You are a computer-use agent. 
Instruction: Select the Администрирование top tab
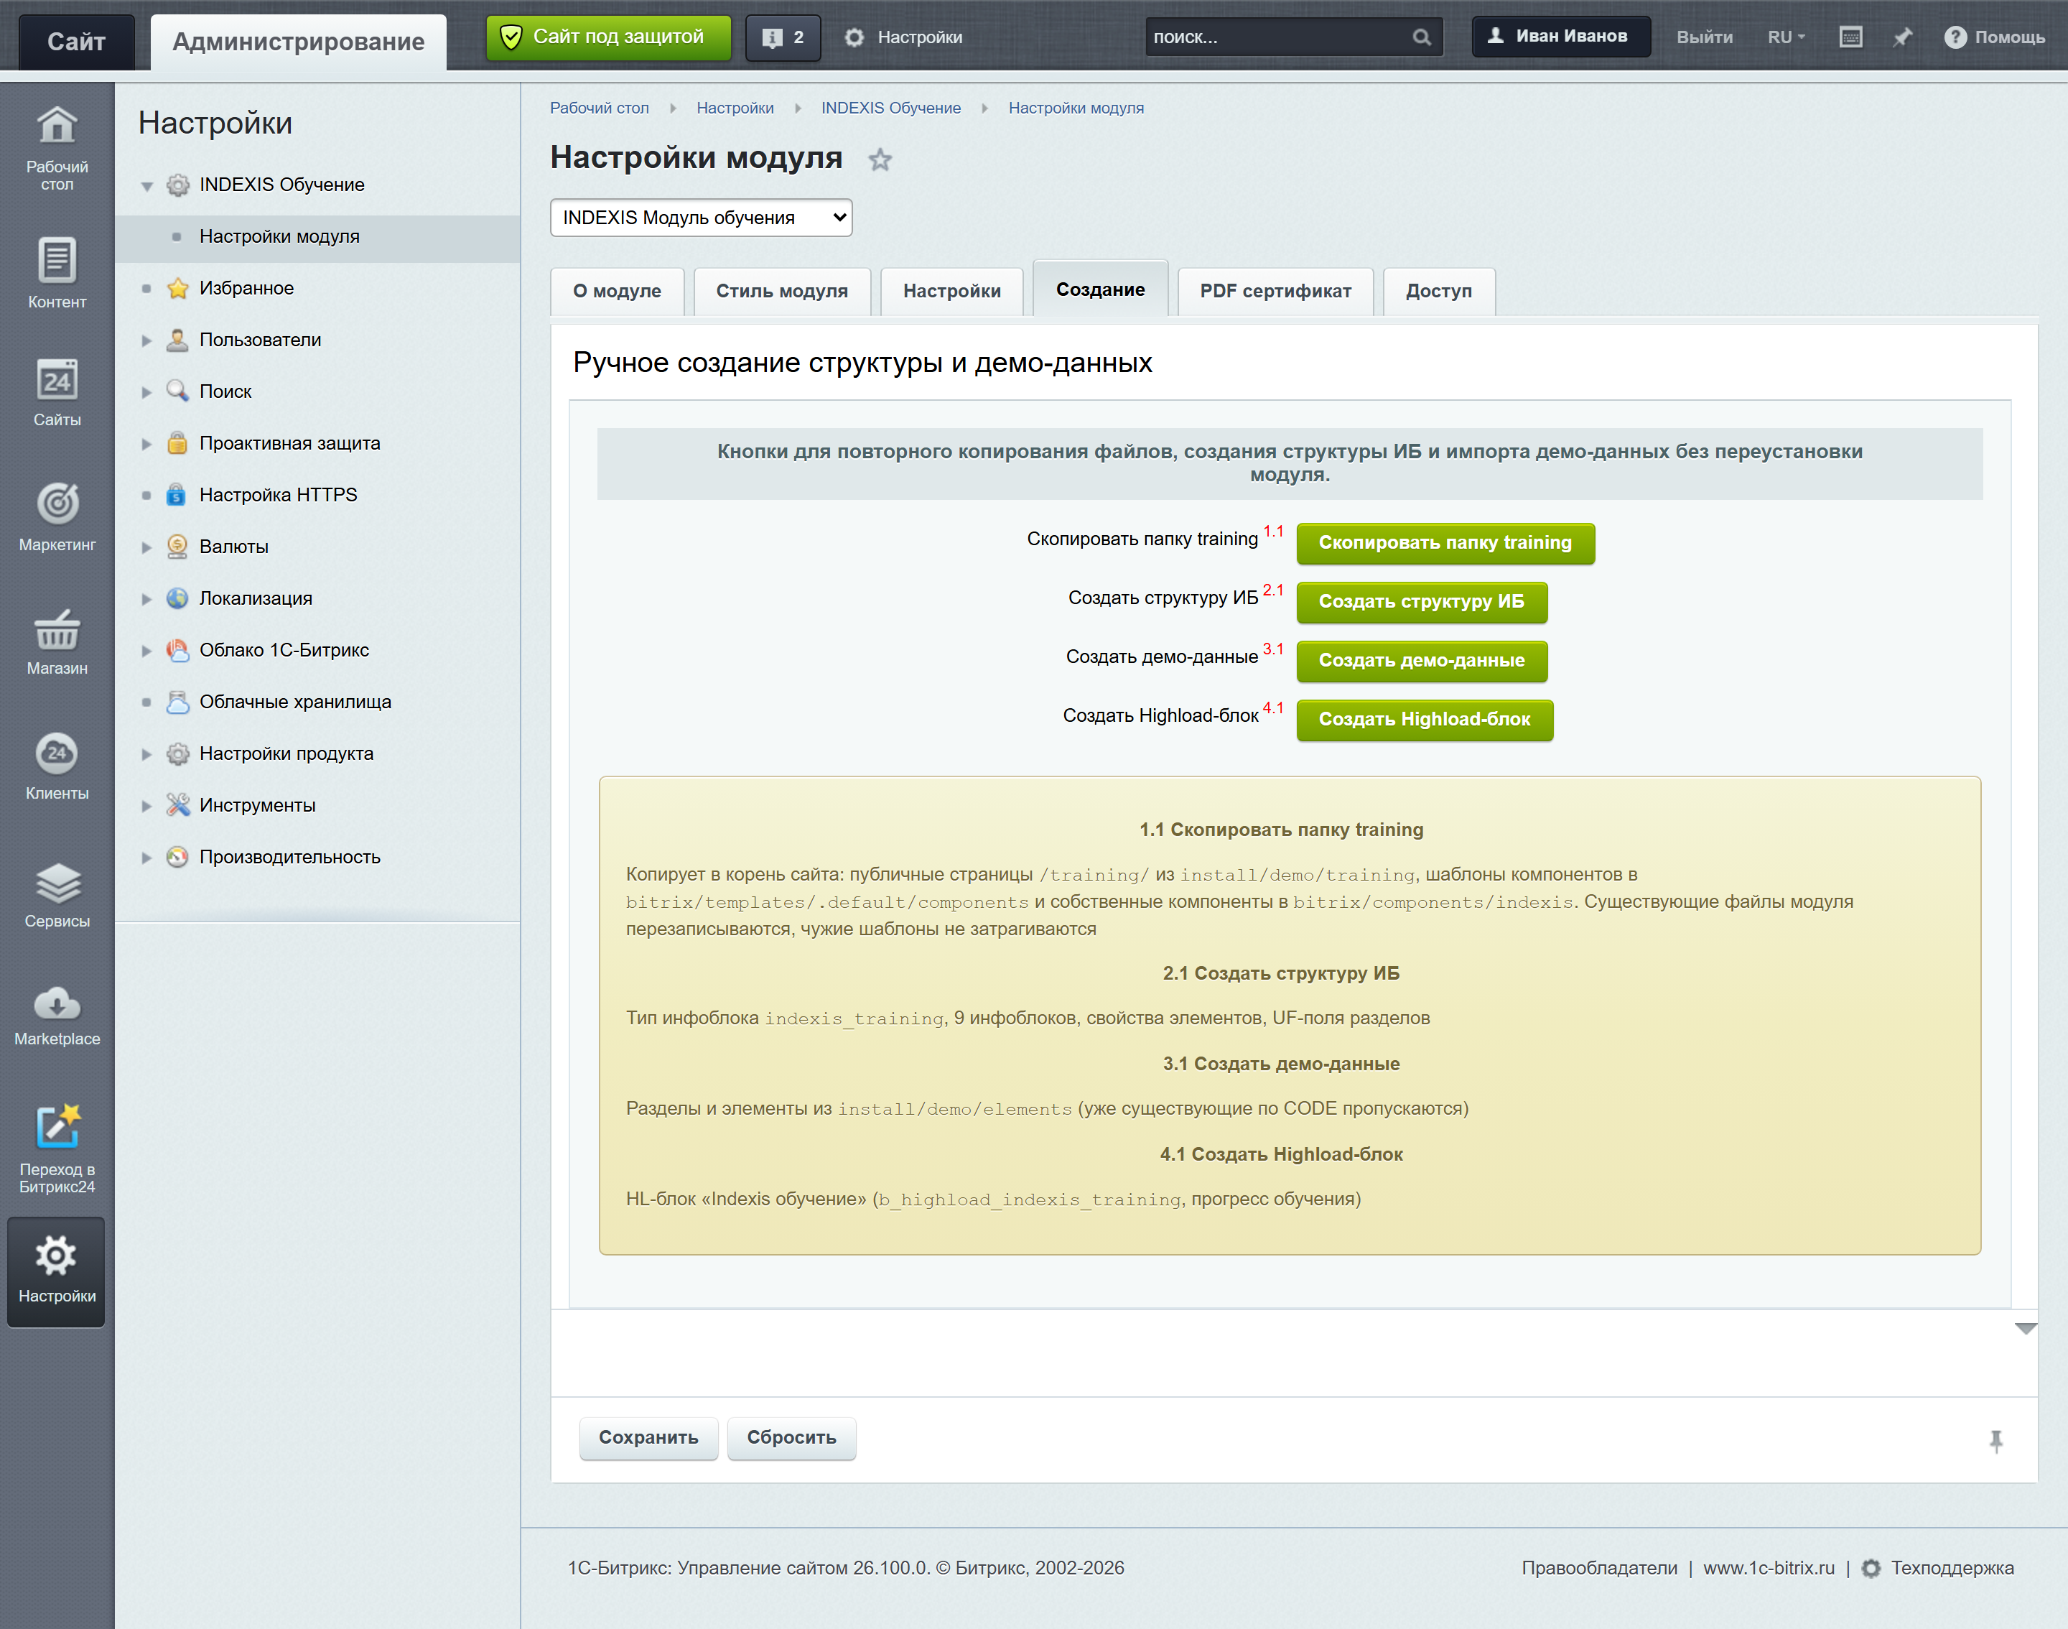tap(299, 41)
